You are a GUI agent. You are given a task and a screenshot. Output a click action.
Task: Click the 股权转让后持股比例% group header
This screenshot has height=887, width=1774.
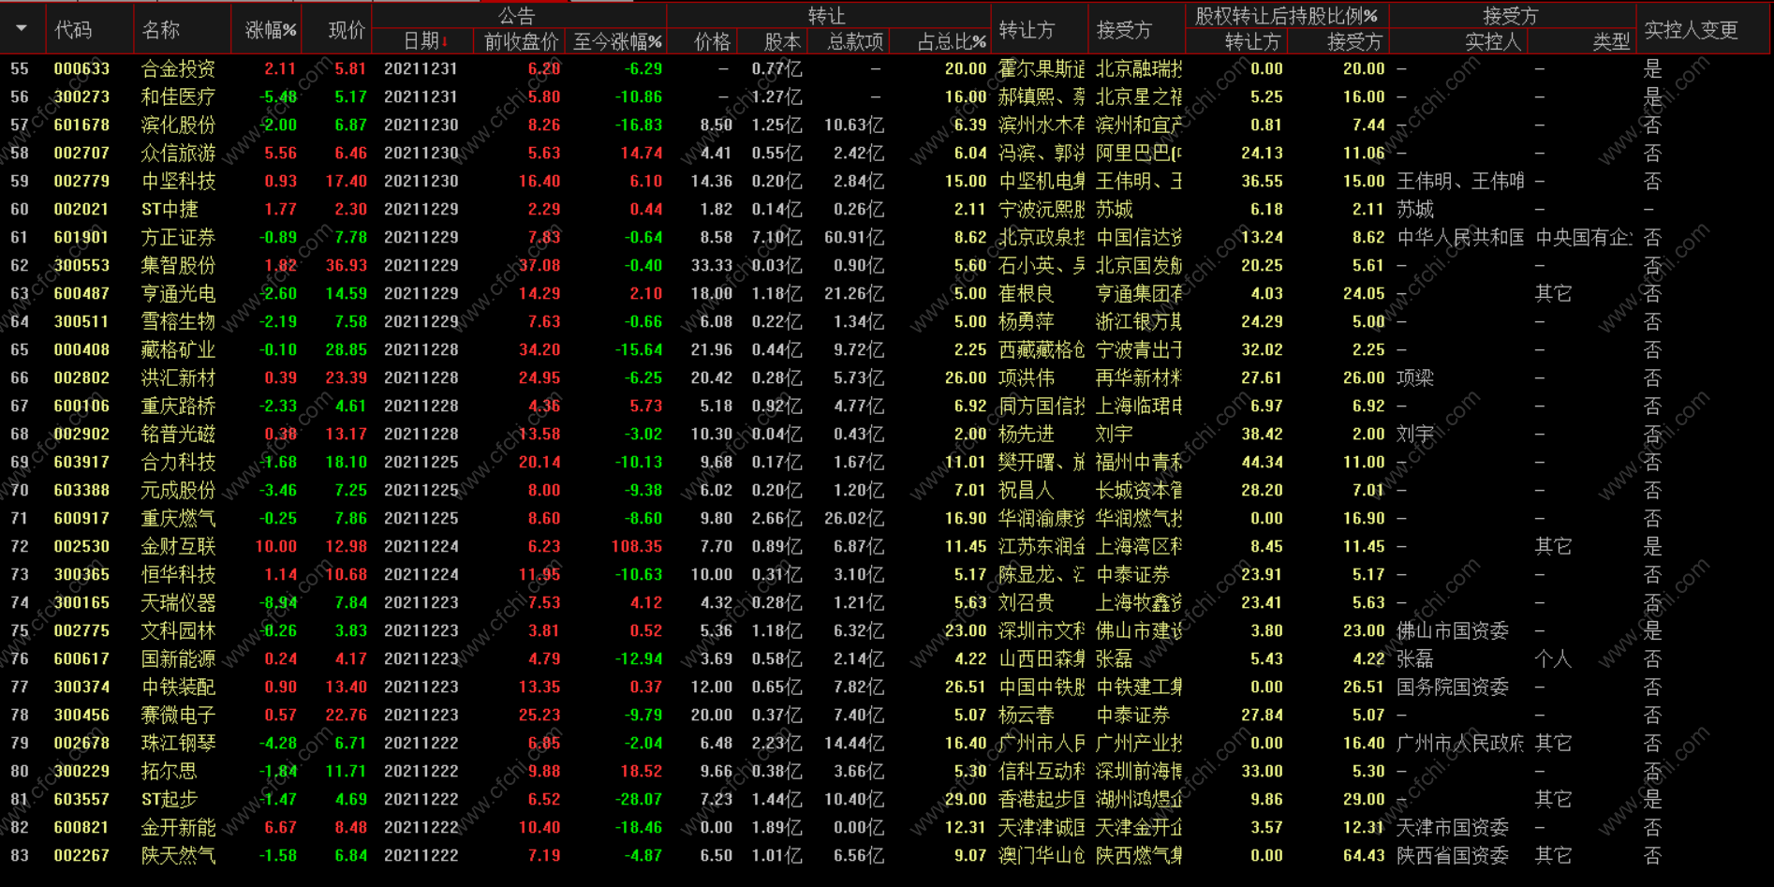click(1286, 15)
